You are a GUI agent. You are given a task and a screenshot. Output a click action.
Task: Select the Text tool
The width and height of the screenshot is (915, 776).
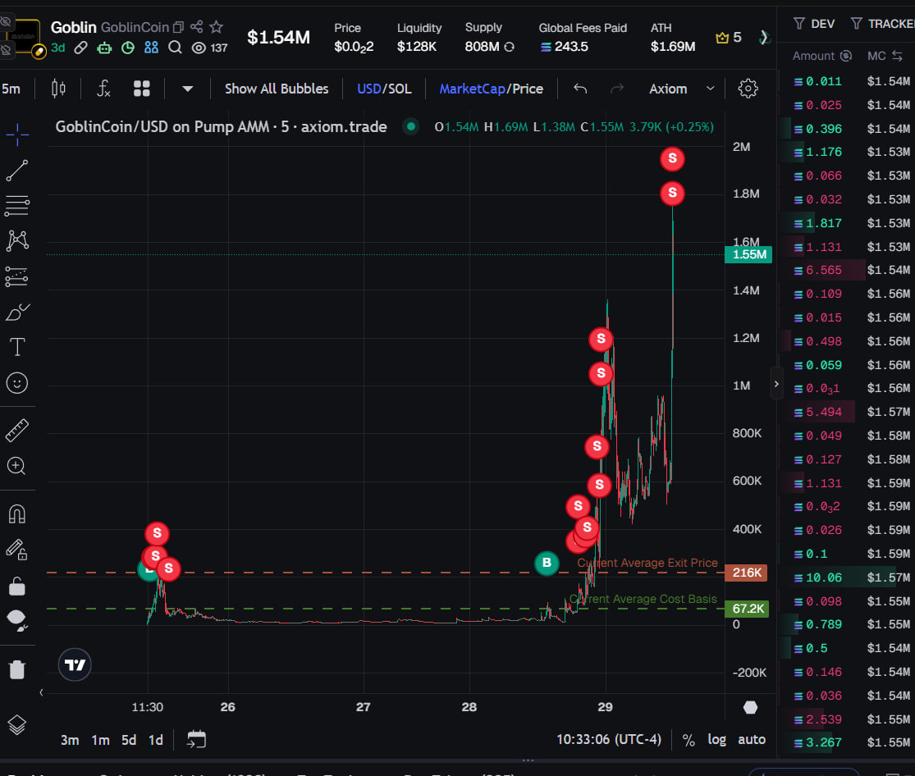click(x=17, y=348)
